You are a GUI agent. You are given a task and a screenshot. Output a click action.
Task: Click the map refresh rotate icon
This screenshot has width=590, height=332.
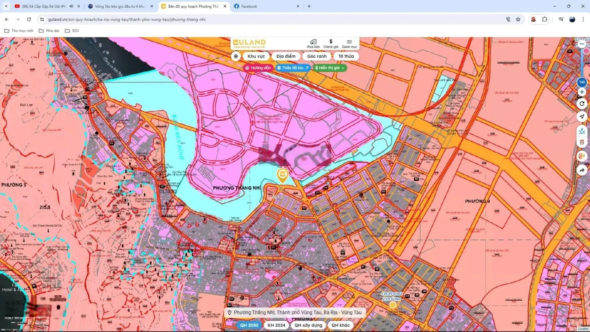click(x=582, y=104)
